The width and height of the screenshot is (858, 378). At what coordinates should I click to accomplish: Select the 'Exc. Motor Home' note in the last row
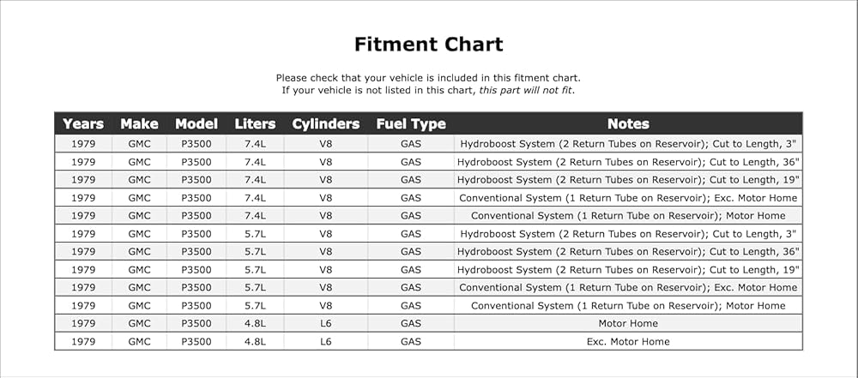[x=628, y=341]
